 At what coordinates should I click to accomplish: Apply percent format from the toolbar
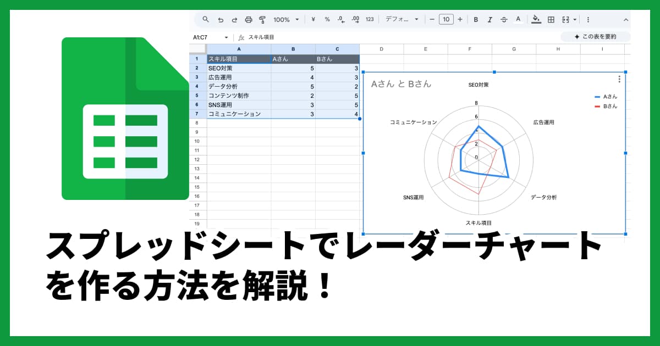point(326,19)
